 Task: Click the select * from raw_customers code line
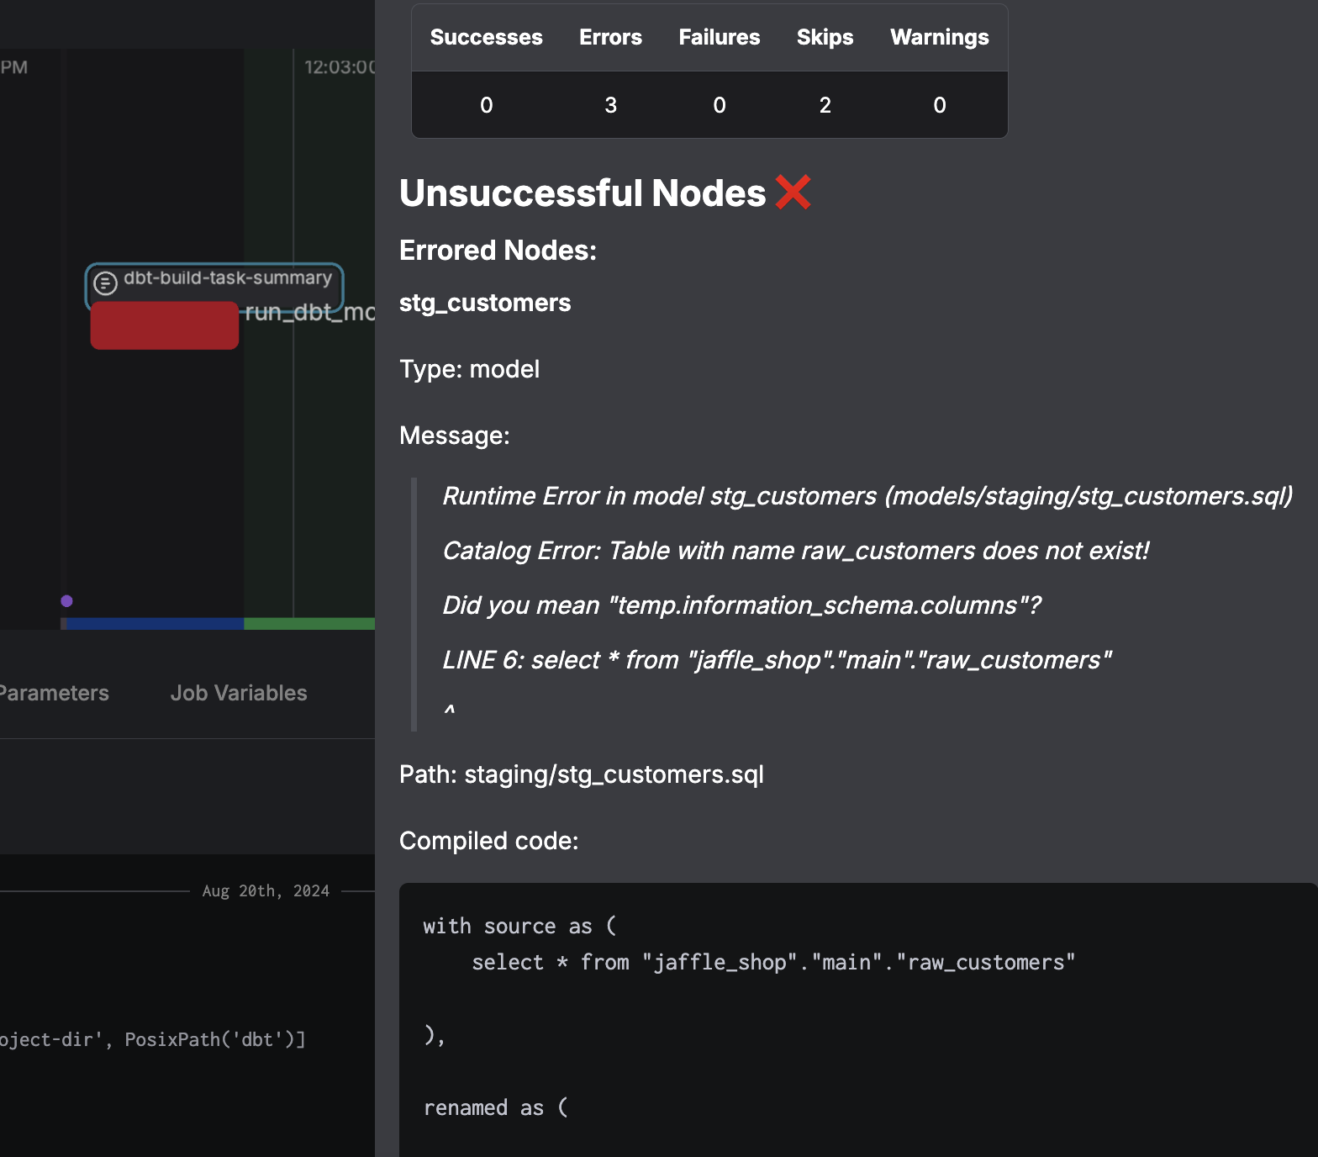tap(773, 962)
